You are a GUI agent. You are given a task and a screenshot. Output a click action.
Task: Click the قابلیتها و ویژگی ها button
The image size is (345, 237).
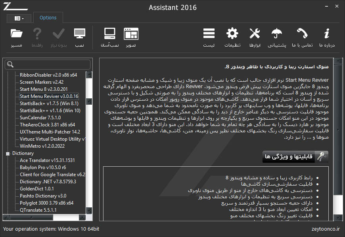296,157
